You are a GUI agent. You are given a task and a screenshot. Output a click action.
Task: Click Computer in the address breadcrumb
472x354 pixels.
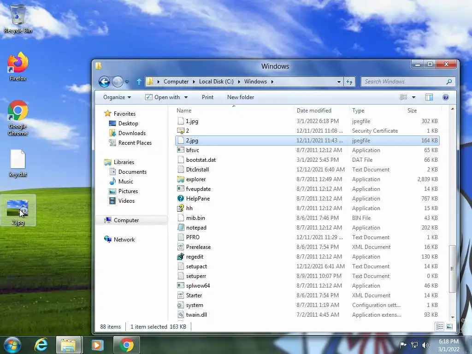(176, 82)
